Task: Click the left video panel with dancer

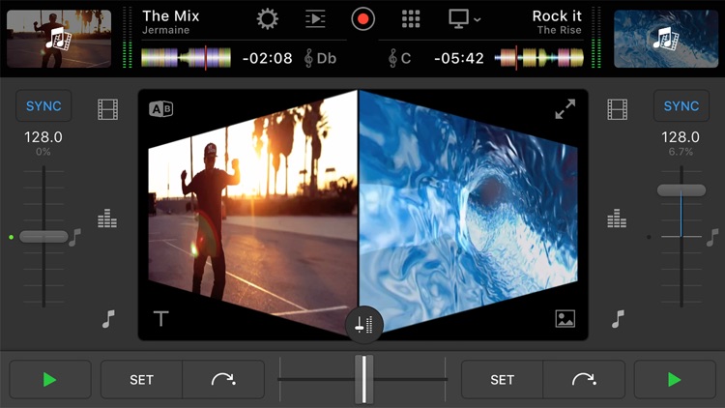Action: pos(252,213)
